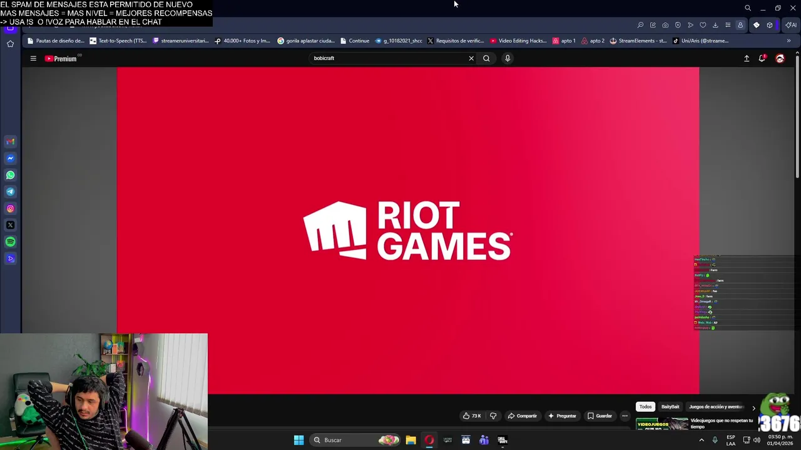Open browser downloads toolbar icon
The width and height of the screenshot is (801, 450).
click(x=715, y=25)
